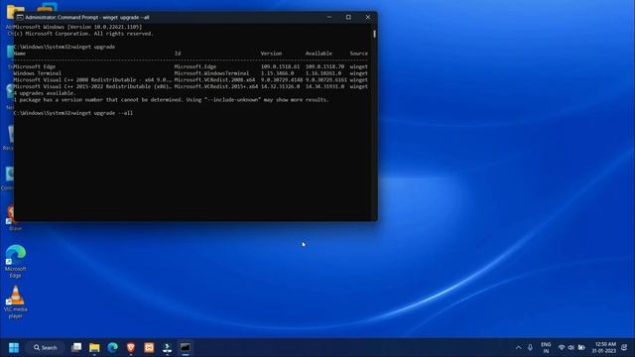The height and width of the screenshot is (357, 635).
Task: Select the active Command Prompt taskbar icon
Action: [x=186, y=348]
